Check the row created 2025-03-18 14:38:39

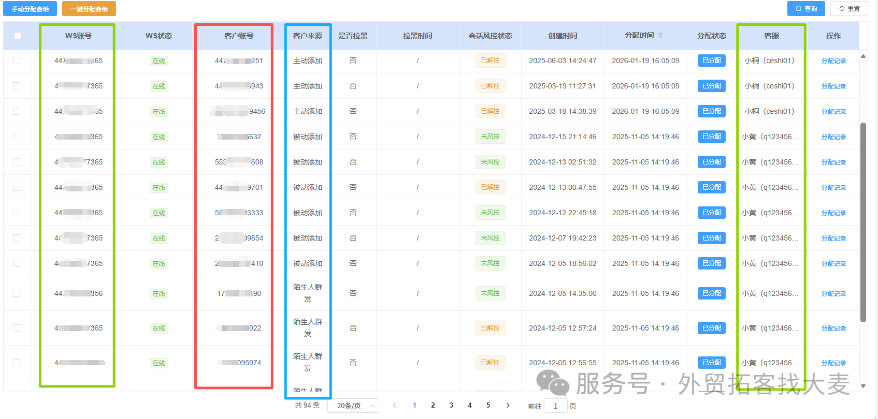click(17, 111)
